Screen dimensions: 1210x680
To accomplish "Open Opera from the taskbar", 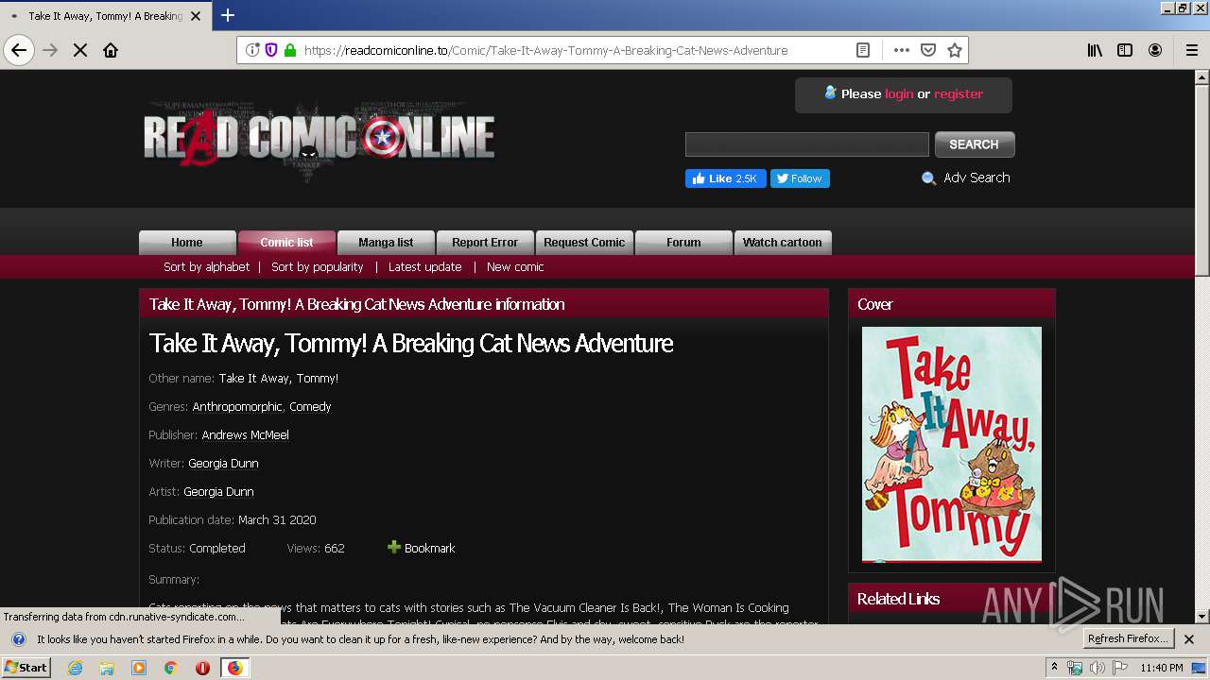I will [202, 668].
